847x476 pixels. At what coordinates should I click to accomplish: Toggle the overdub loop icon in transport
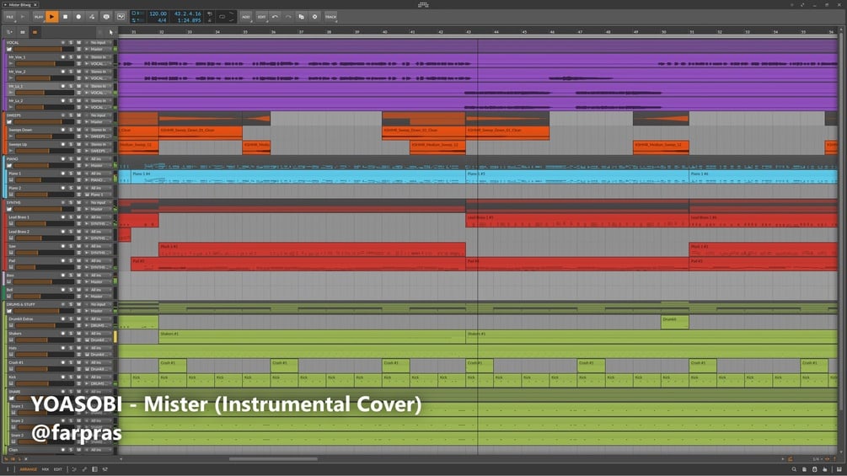point(106,17)
